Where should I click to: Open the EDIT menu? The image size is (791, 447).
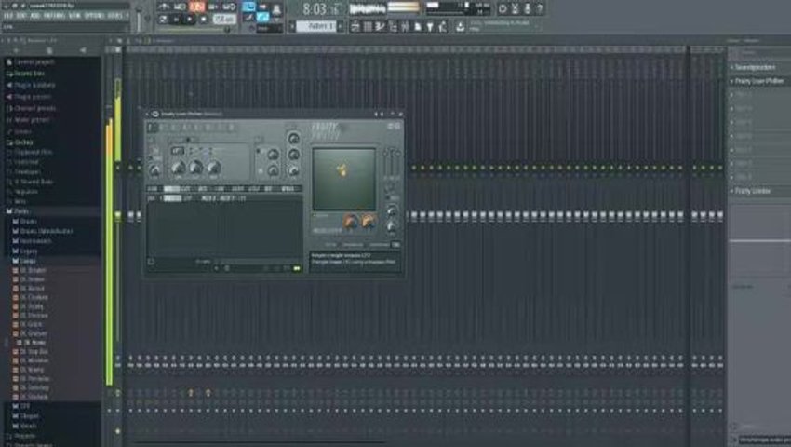point(20,16)
